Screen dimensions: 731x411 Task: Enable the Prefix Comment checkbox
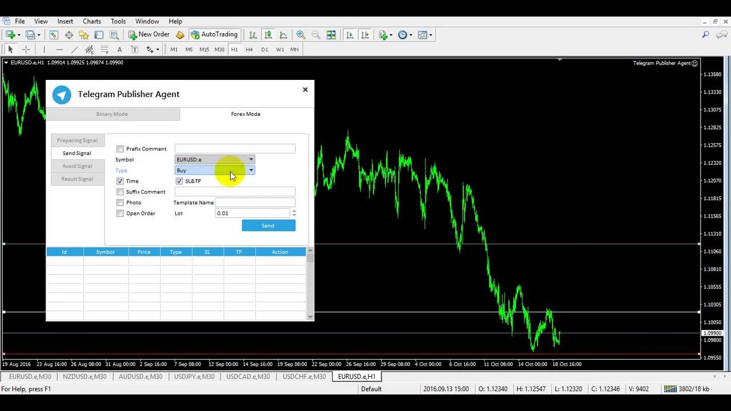(x=120, y=149)
